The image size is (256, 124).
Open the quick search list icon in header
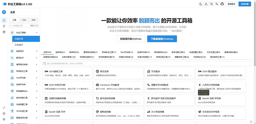click(x=211, y=4)
